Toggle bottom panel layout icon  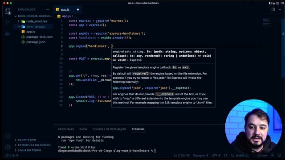click(x=274, y=3)
